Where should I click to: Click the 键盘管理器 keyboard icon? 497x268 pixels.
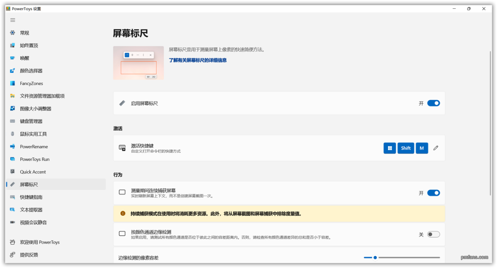pyautogui.click(x=12, y=121)
